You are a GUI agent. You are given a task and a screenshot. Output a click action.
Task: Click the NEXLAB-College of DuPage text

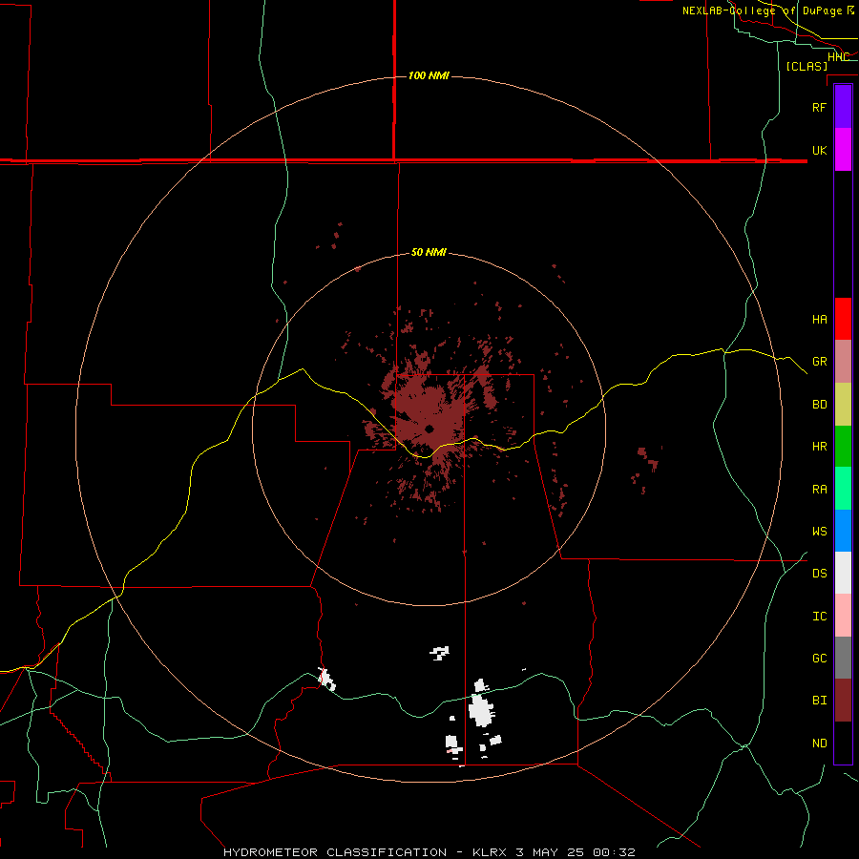pos(762,10)
